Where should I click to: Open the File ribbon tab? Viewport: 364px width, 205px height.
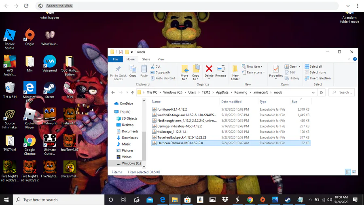[x=115, y=59]
